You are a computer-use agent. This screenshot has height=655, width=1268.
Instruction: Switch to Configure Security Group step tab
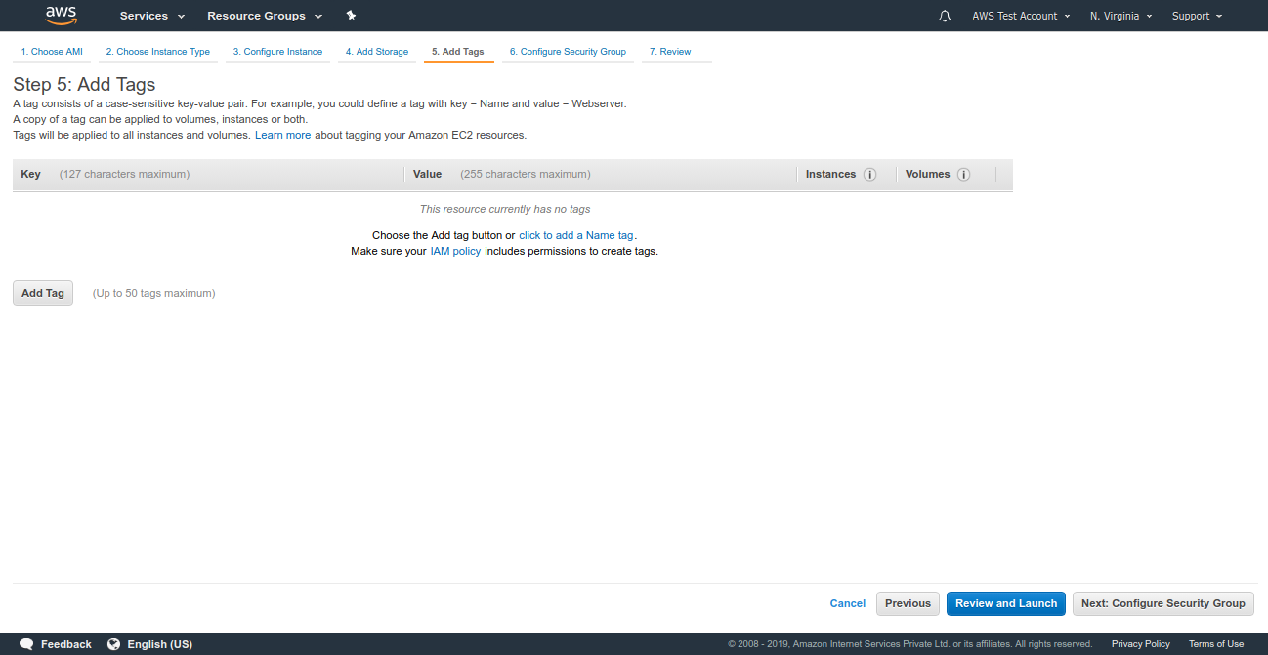[x=568, y=52]
